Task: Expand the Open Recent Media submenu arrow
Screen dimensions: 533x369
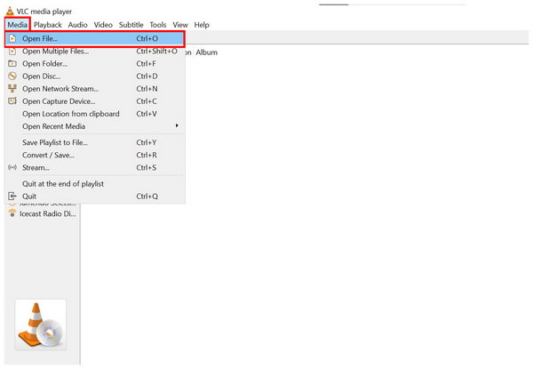Action: click(177, 126)
